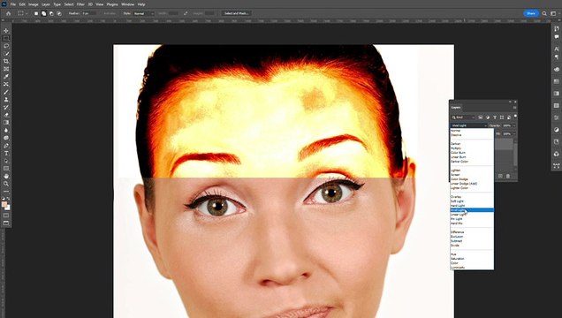Filter layers by shape layers icon

point(502,117)
